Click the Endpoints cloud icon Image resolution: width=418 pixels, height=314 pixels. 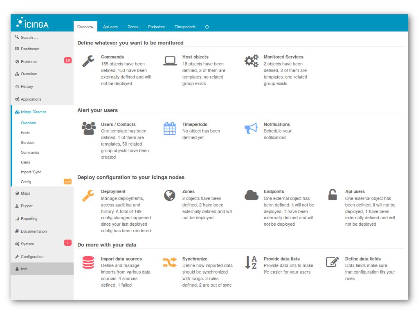tap(252, 195)
